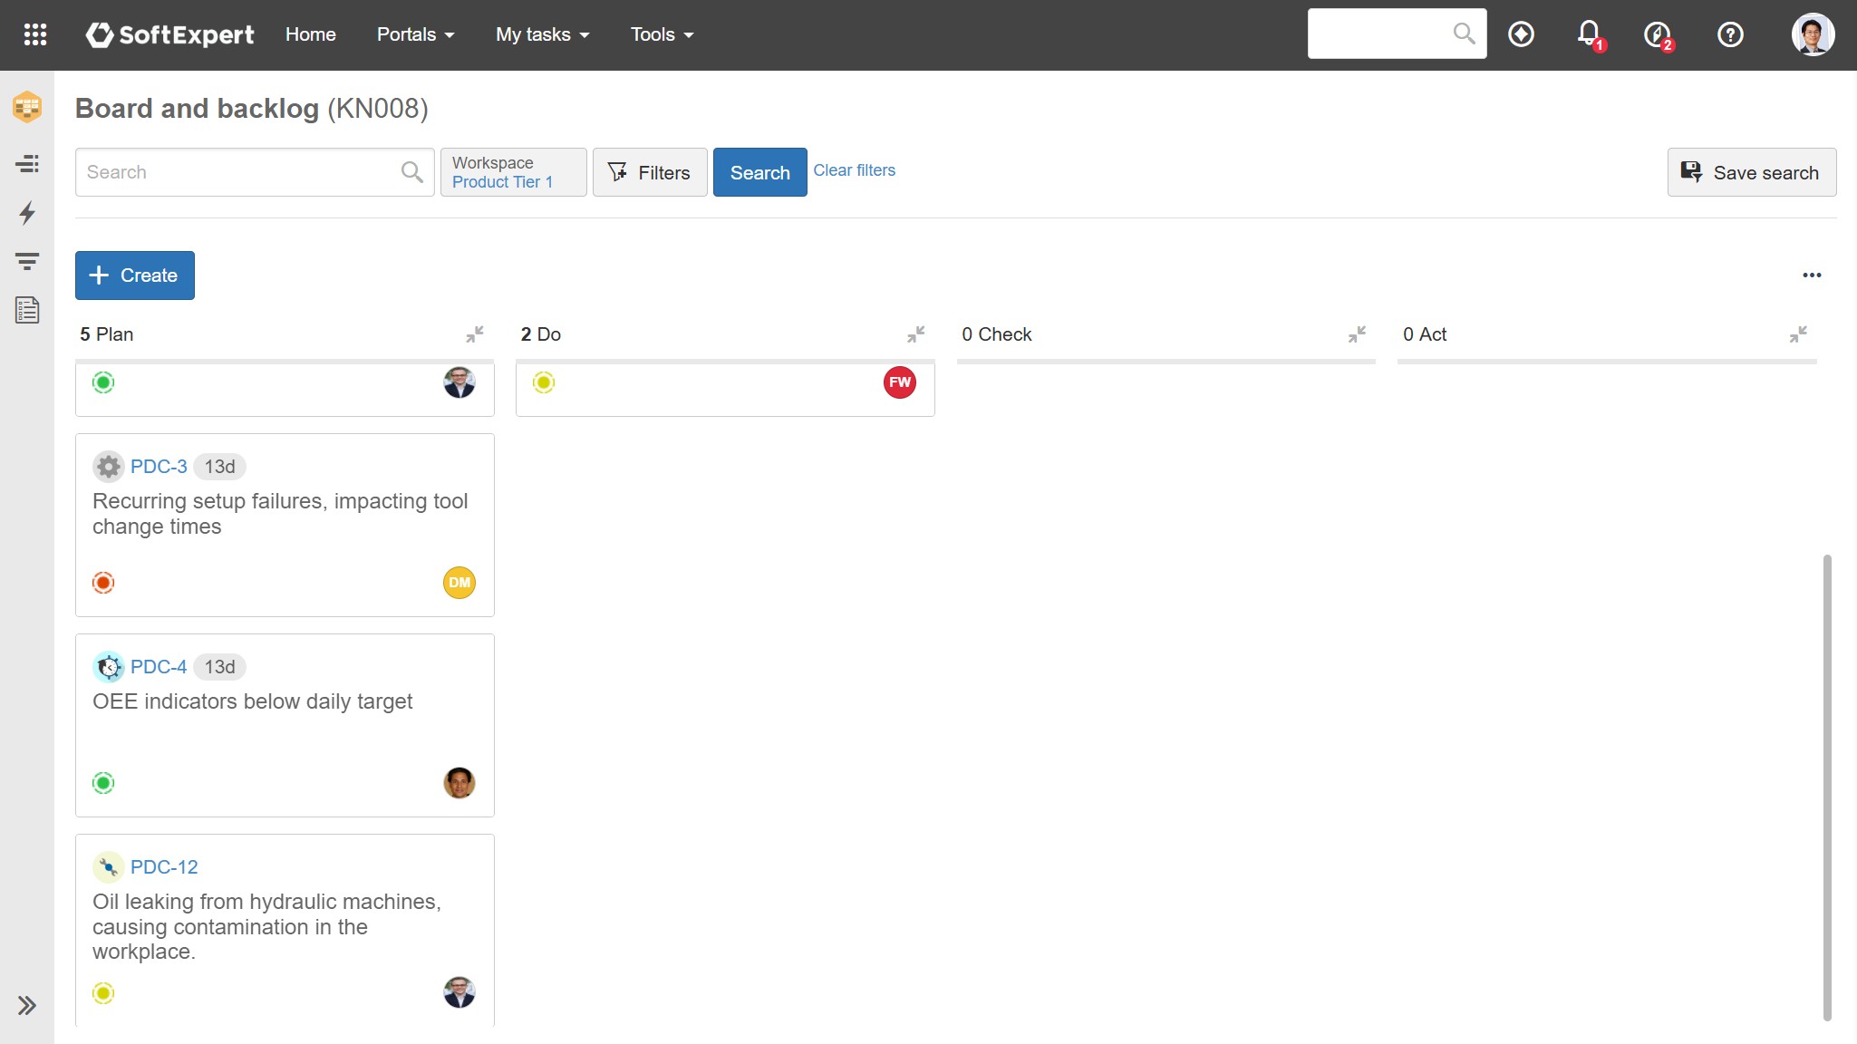
Task: Open the notifications bell
Action: 1589,34
